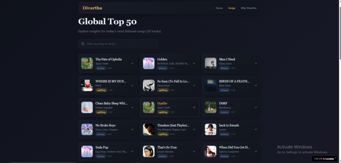Open the Songs nav link
This screenshot has width=341, height=163.
click(231, 8)
